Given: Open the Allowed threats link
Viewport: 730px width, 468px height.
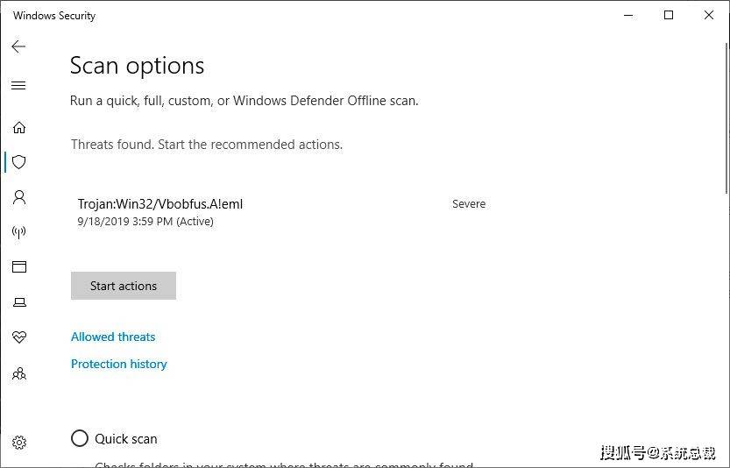Looking at the screenshot, I should [113, 337].
